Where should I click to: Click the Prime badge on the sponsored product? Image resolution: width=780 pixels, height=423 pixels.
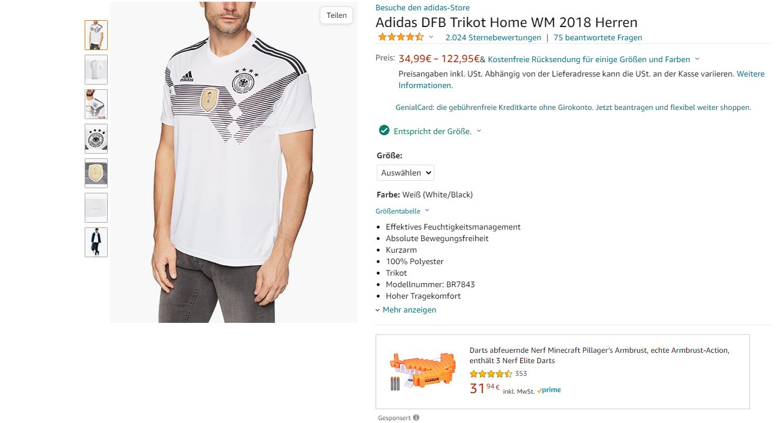tap(548, 390)
